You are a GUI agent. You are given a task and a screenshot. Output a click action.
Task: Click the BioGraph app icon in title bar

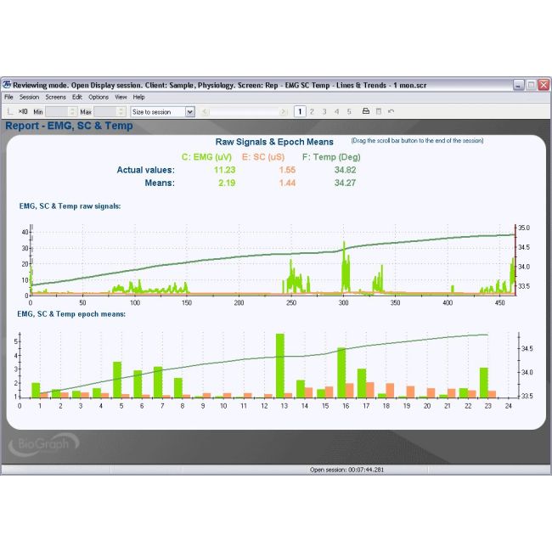pos(7,85)
